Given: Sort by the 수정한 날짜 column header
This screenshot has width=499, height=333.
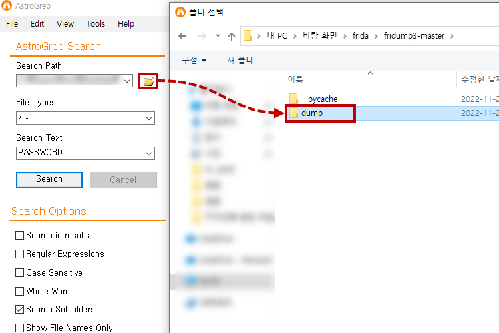Looking at the screenshot, I should 480,79.
